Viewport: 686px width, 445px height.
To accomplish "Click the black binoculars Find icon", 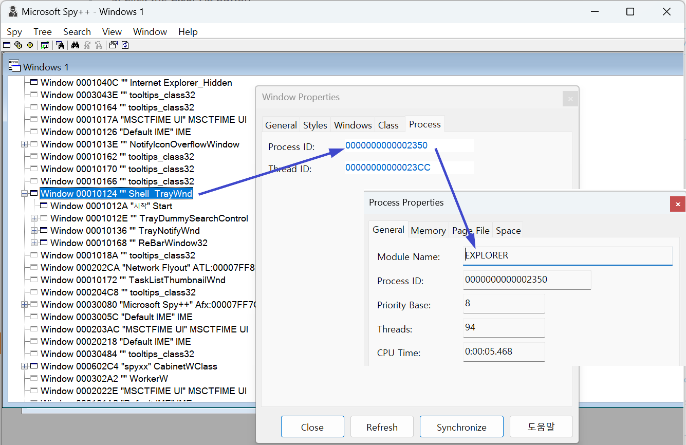I will coord(75,45).
